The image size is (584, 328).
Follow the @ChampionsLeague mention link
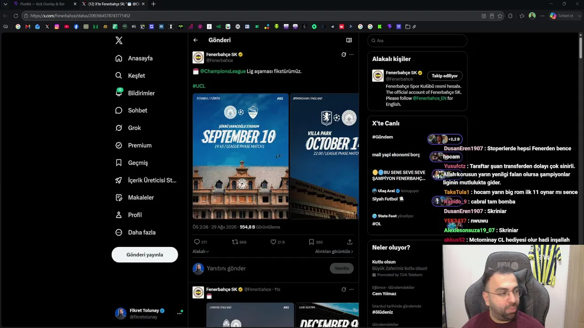[x=223, y=71]
